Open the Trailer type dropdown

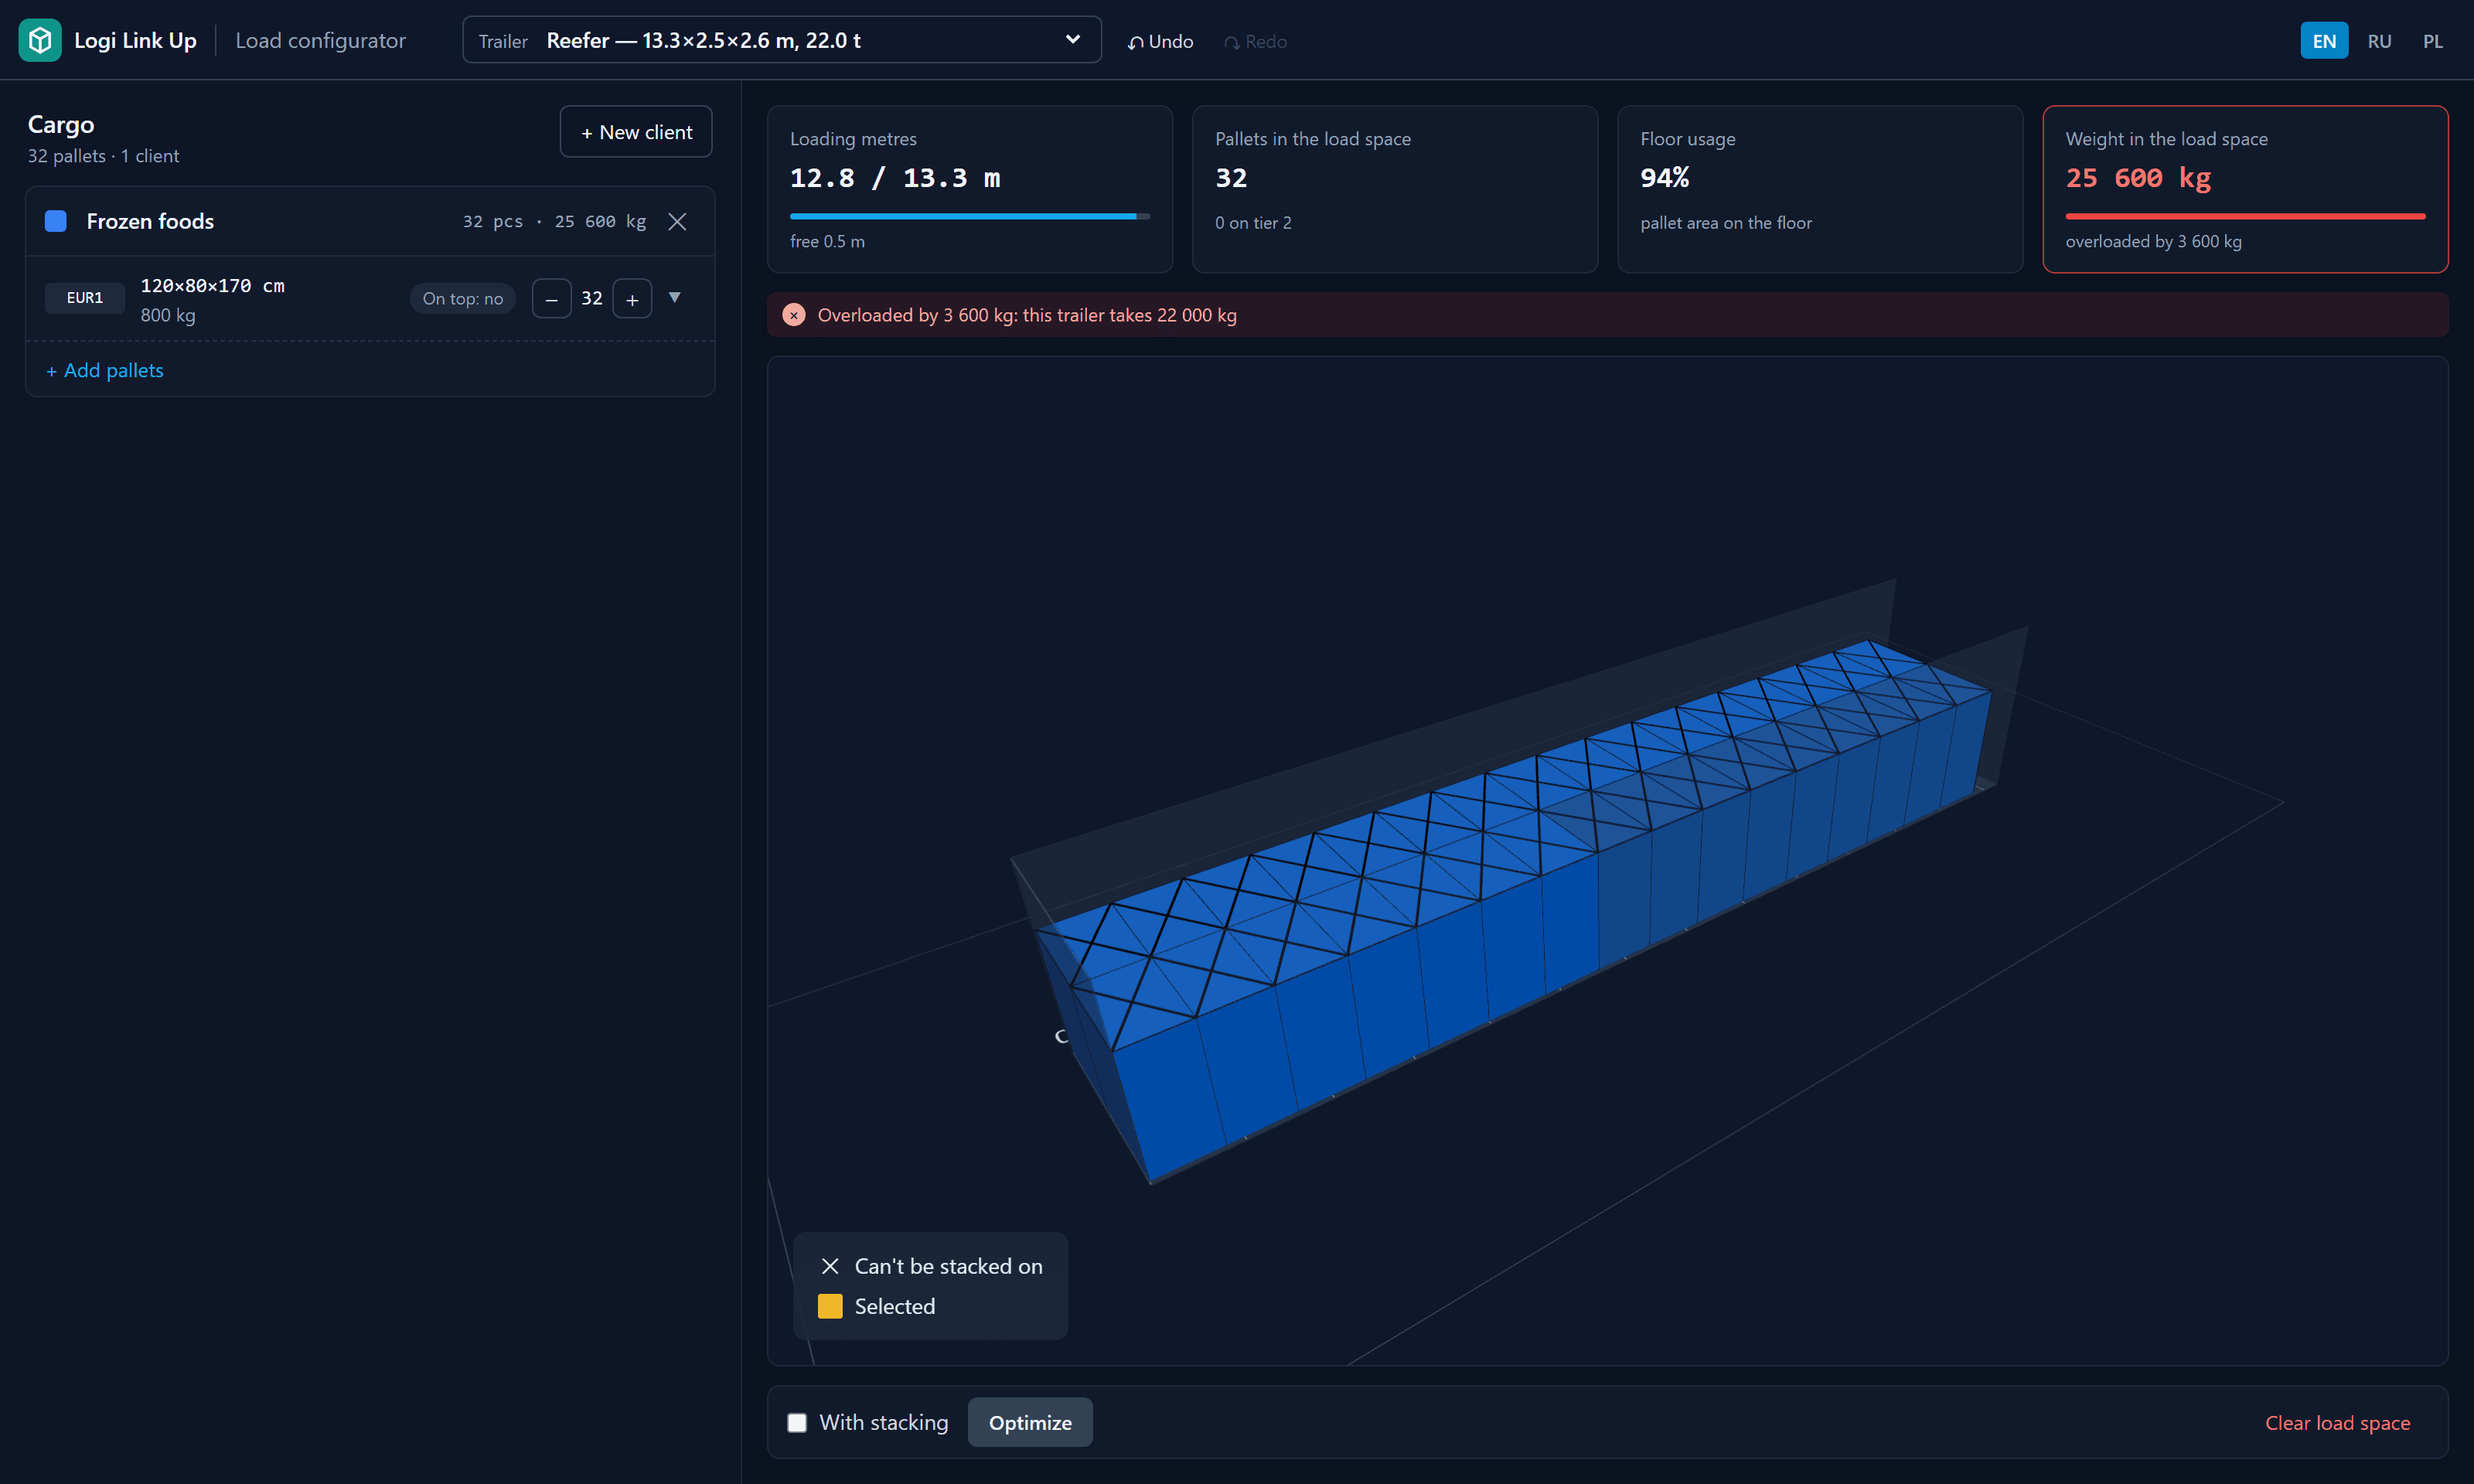pyautogui.click(x=781, y=40)
